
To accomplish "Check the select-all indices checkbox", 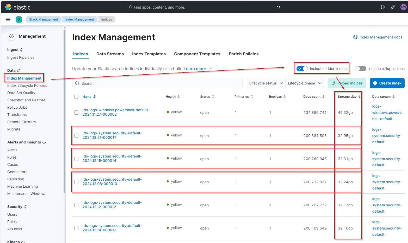I will [76, 97].
